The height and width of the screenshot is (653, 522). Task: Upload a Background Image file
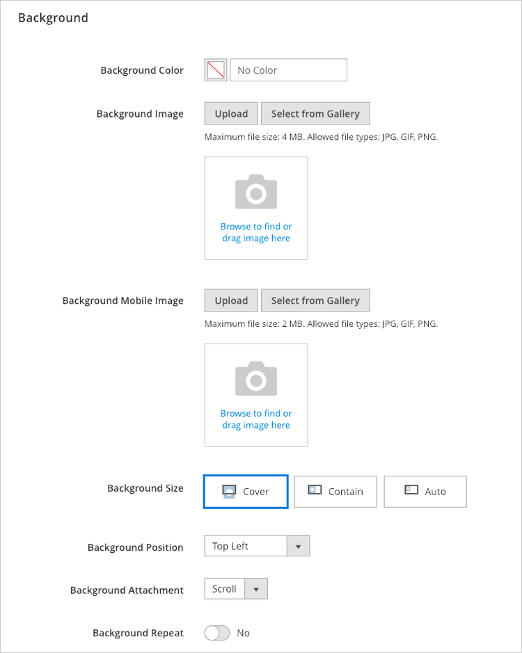pos(230,113)
